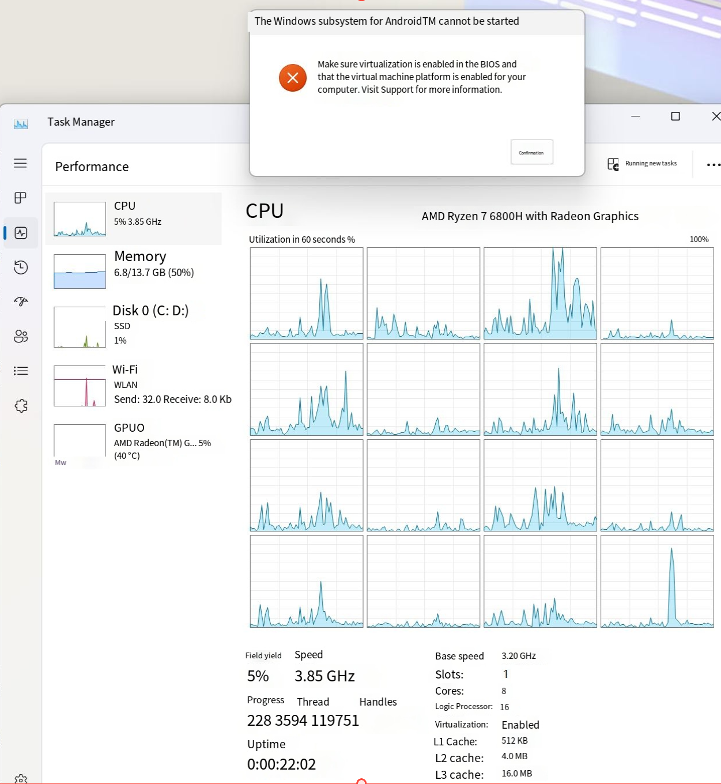Image resolution: width=721 pixels, height=784 pixels.
Task: Select the Performance page icon in sidebar
Action: 21,233
